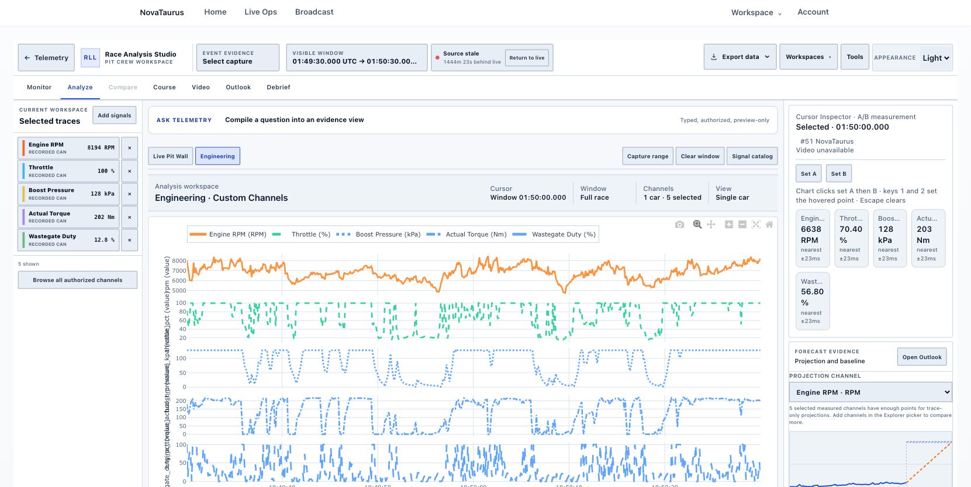Switch to the Video tab
Viewport: 971px width, 487px height.
point(201,87)
